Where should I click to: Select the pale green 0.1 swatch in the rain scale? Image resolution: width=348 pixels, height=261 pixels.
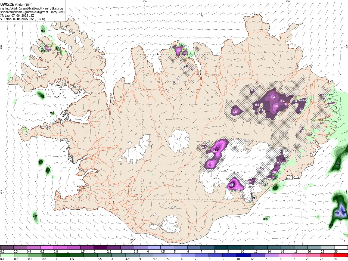(x=7, y=255)
